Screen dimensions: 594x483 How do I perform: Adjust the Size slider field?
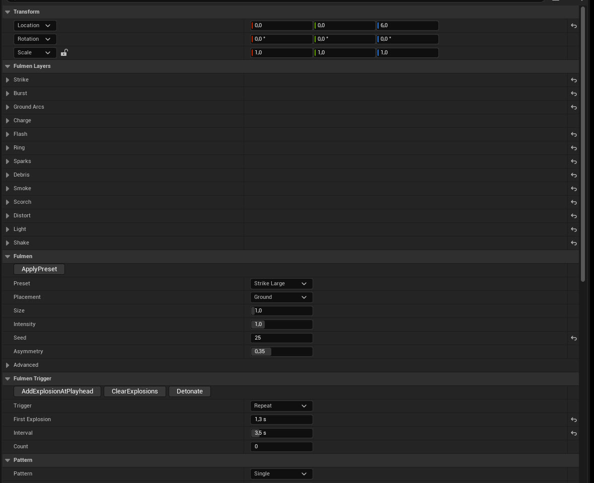pos(281,311)
